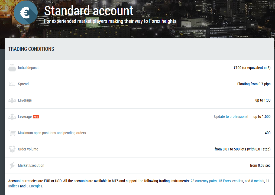Click the Order volume gear icon
The height and width of the screenshot is (195, 275).
click(x=12, y=149)
